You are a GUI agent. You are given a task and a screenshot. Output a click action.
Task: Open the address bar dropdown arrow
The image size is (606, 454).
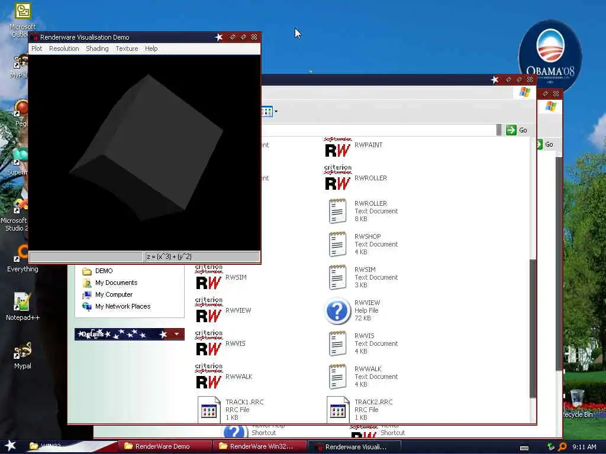(498, 130)
